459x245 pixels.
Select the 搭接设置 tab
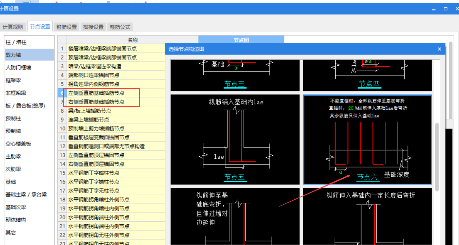(x=93, y=27)
